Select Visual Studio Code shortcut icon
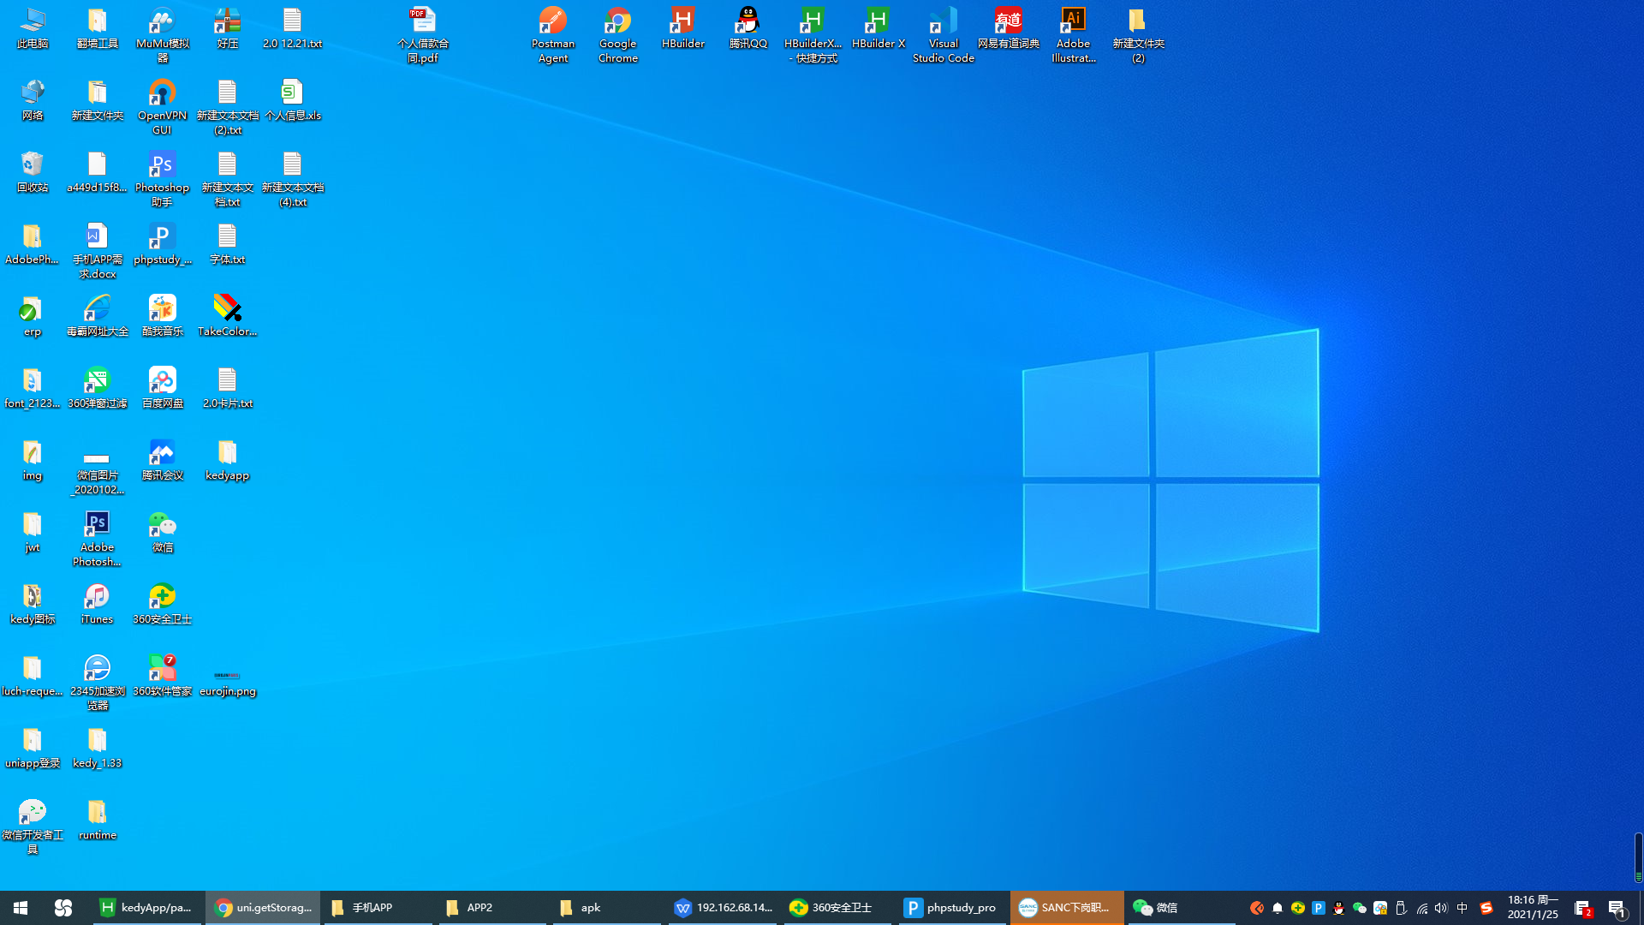This screenshot has height=925, width=1644. [x=943, y=21]
